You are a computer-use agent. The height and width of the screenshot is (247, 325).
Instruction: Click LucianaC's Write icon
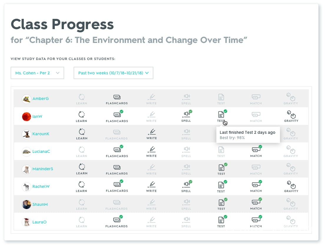click(x=151, y=150)
